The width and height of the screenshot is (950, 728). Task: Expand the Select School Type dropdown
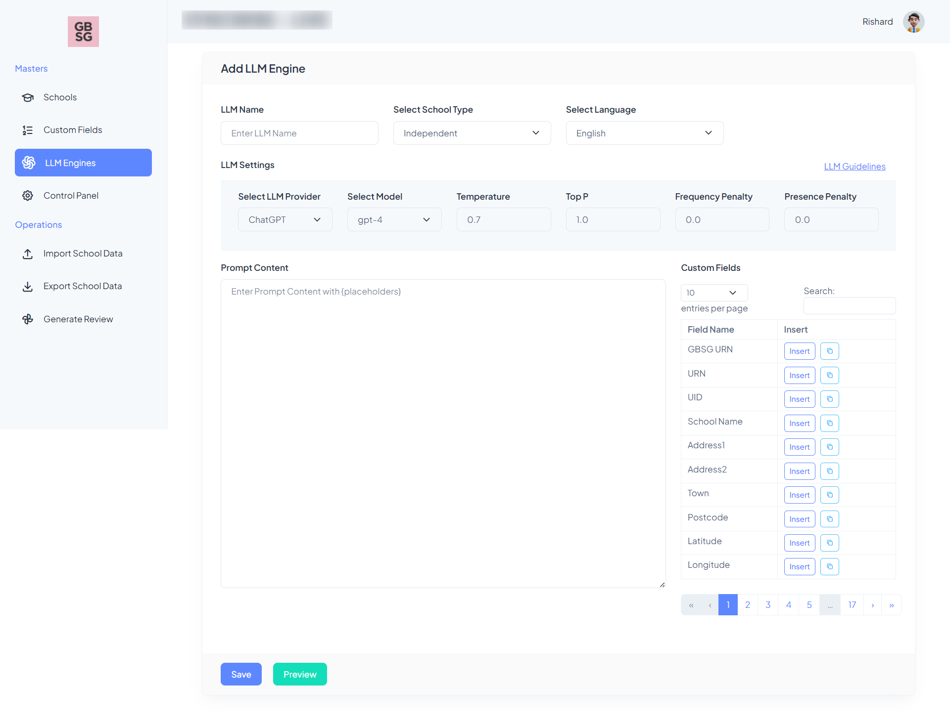click(x=472, y=133)
